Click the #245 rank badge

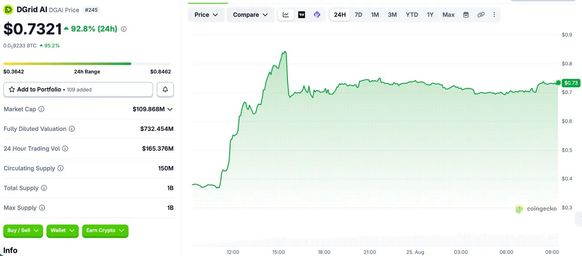pyautogui.click(x=91, y=10)
